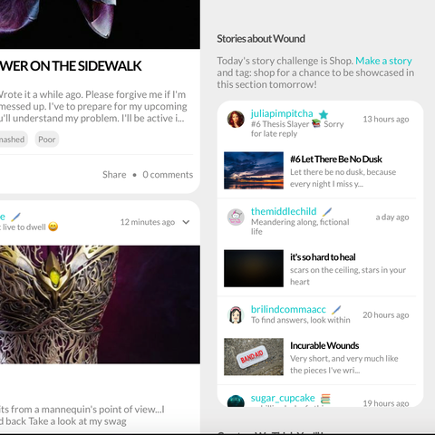Viewport: 435px width, 435px height.
Task: Open the ornate mask post image
Action: (x=100, y=304)
